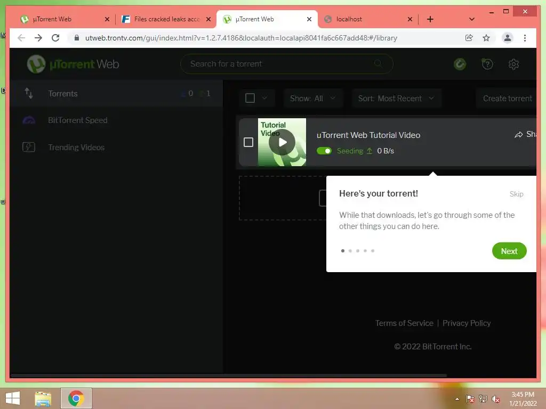Click the uTorrent Web logo
Image resolution: width=546 pixels, height=409 pixels.
coord(73,64)
